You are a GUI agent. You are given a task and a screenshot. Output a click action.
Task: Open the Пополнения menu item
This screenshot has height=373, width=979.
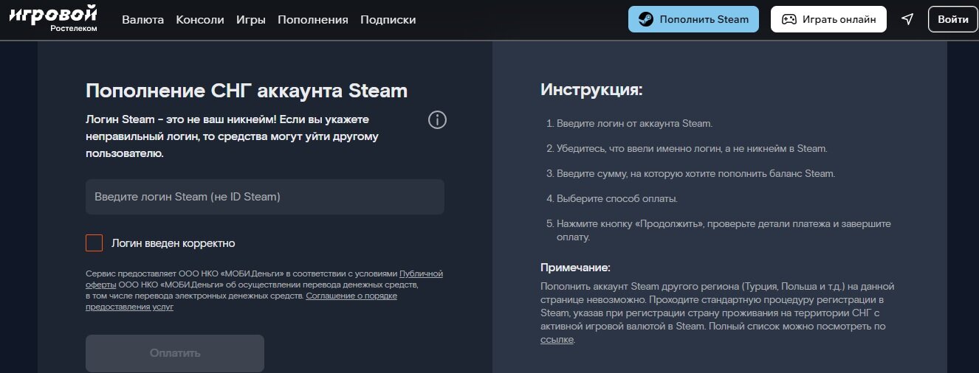[x=313, y=20]
